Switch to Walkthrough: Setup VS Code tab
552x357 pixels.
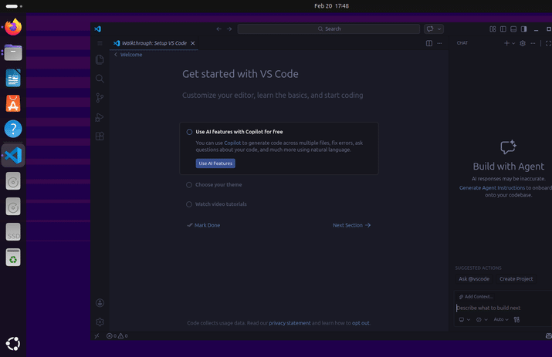tap(154, 43)
